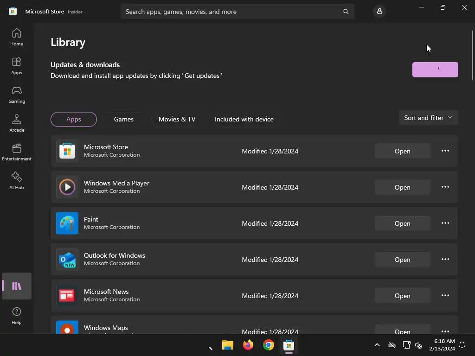
Task: Open the user account profile icon
Action: (379, 12)
